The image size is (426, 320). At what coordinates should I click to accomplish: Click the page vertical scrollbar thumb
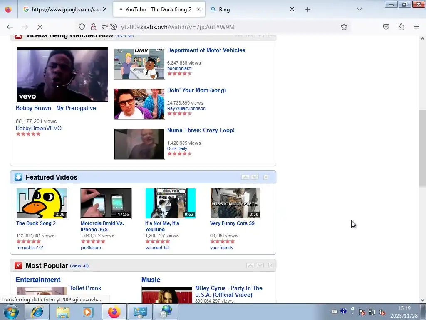point(422,148)
